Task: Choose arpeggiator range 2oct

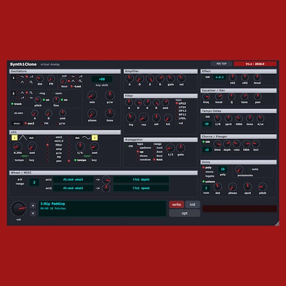Action: pos(158,152)
